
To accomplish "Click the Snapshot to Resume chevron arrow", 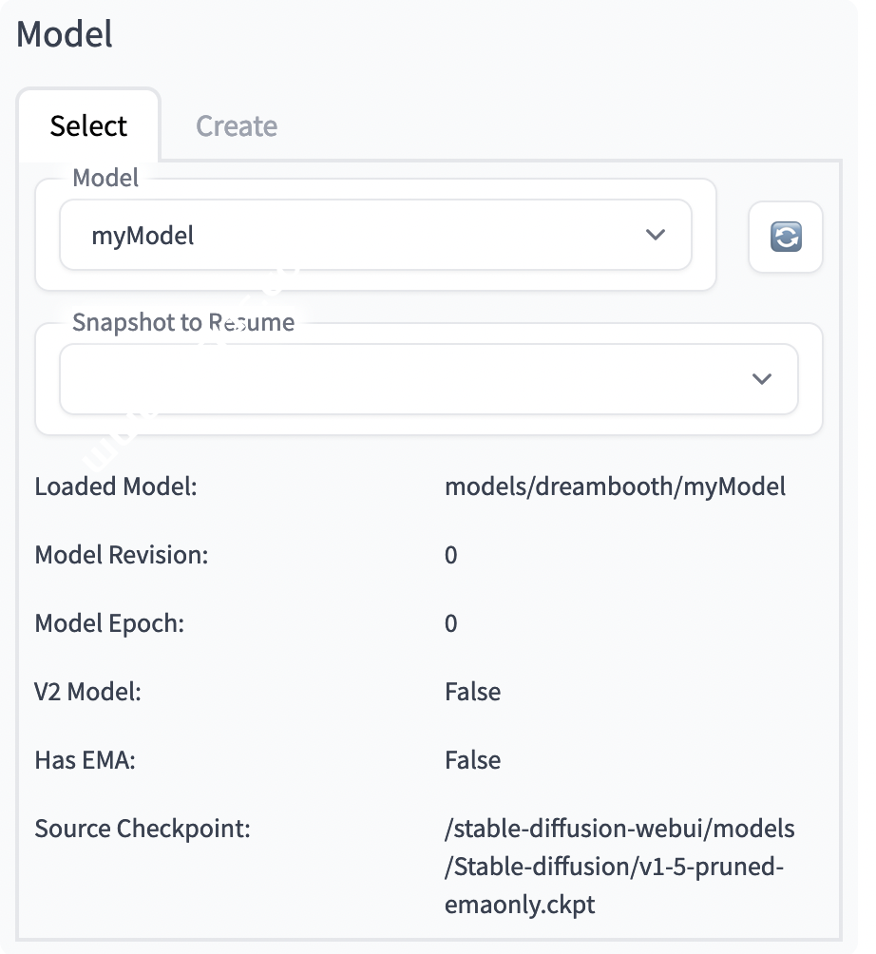I will pos(761,379).
